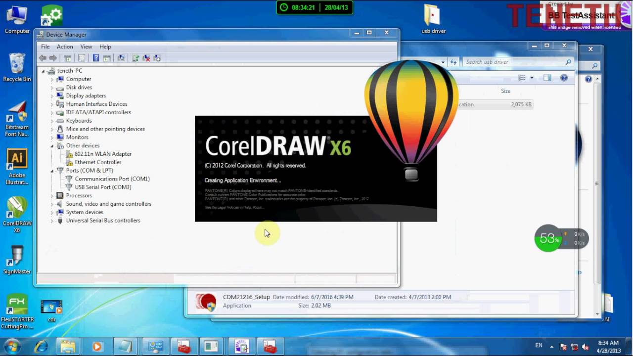The width and height of the screenshot is (633, 356).
Task: Click the change view icon in Explorer window
Action: 522,78
